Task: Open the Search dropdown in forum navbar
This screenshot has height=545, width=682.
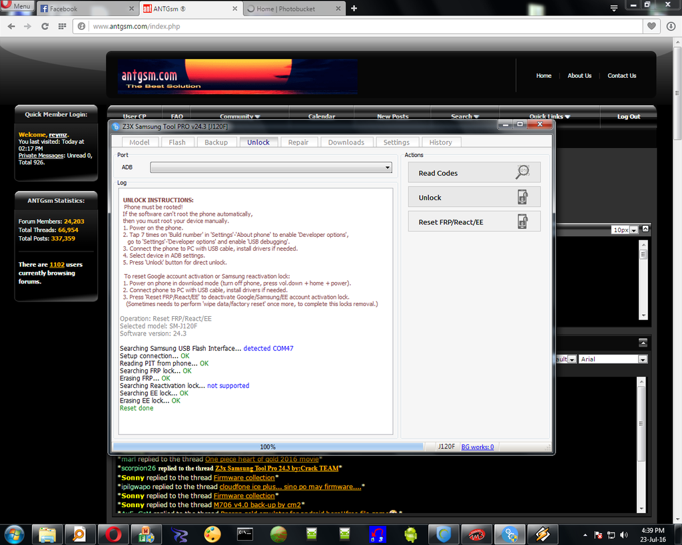Action: click(465, 116)
